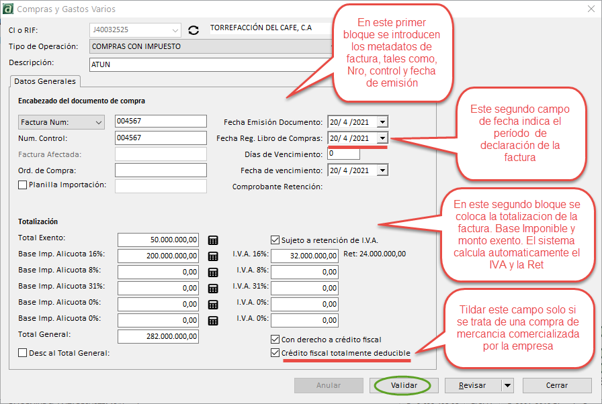Viewport: 602px width, 404px height.
Task: Expand Fecha Emisión Documento date picker
Action: tap(382, 121)
